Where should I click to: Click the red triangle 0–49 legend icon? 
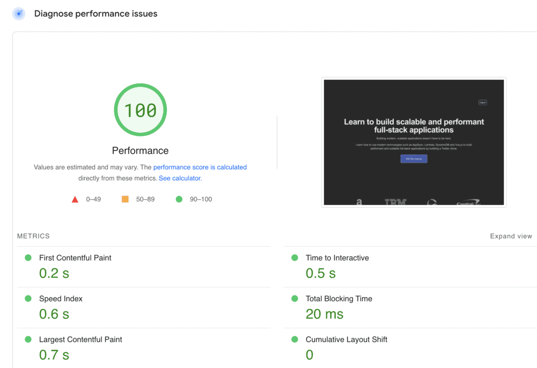75,199
